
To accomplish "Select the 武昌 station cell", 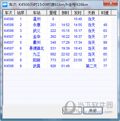I will click(x=37, y=66).
